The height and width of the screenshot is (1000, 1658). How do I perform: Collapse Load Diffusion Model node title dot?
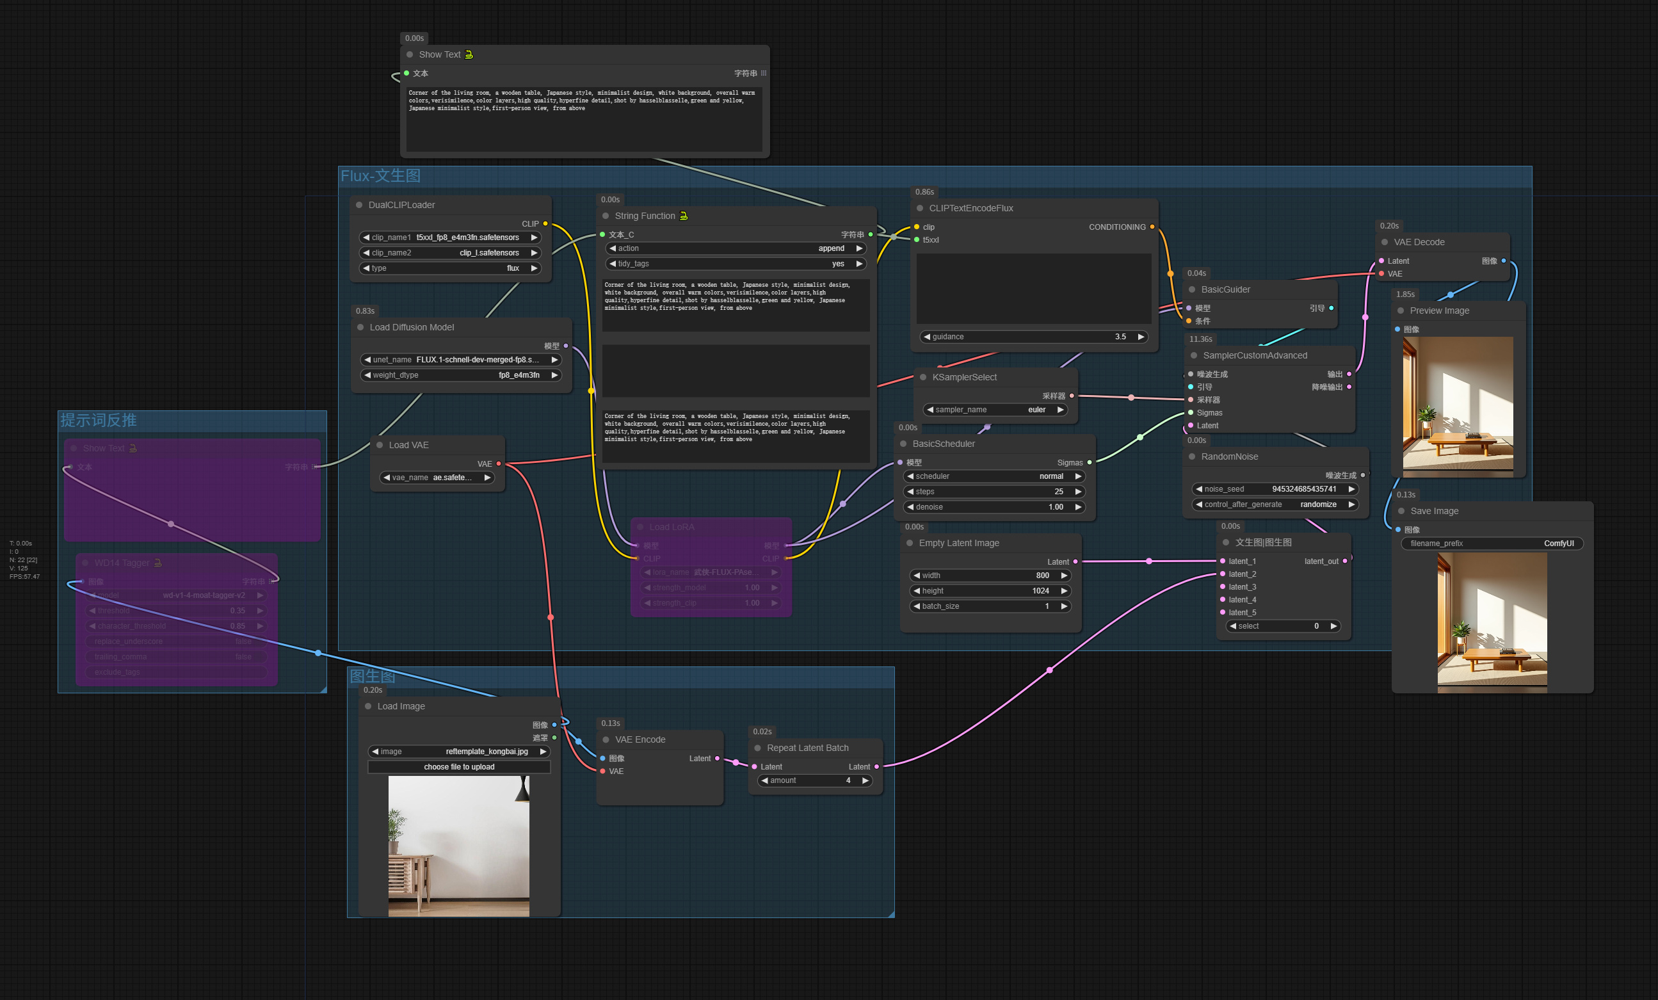click(x=360, y=327)
